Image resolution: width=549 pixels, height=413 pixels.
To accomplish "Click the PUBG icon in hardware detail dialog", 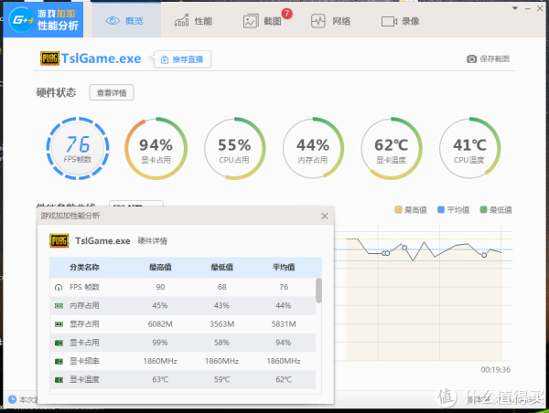I will click(x=59, y=240).
